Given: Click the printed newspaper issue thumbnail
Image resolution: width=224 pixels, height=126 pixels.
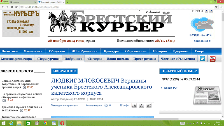Looking at the screenshot, I should (x=207, y=95).
